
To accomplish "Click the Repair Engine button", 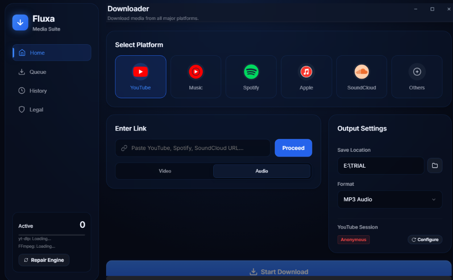I will click(44, 260).
